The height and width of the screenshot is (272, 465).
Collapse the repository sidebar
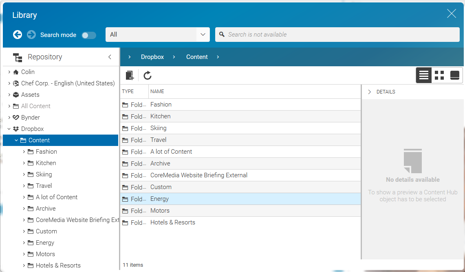[109, 57]
